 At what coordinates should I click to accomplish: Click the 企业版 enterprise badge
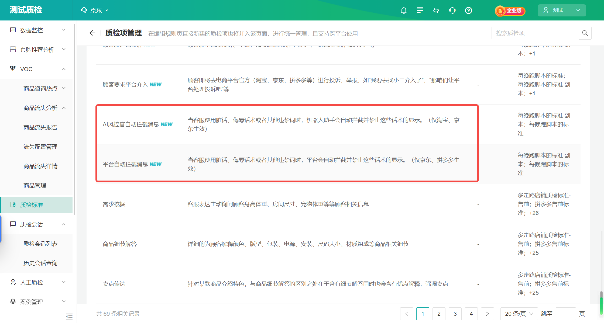pos(510,11)
